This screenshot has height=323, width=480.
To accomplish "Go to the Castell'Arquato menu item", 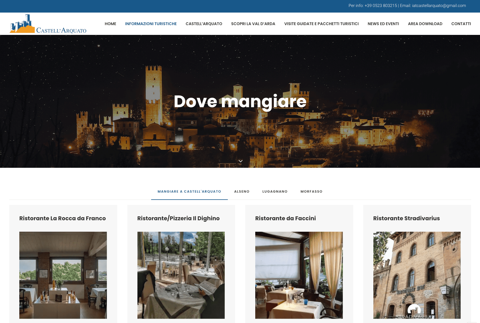I will (204, 24).
